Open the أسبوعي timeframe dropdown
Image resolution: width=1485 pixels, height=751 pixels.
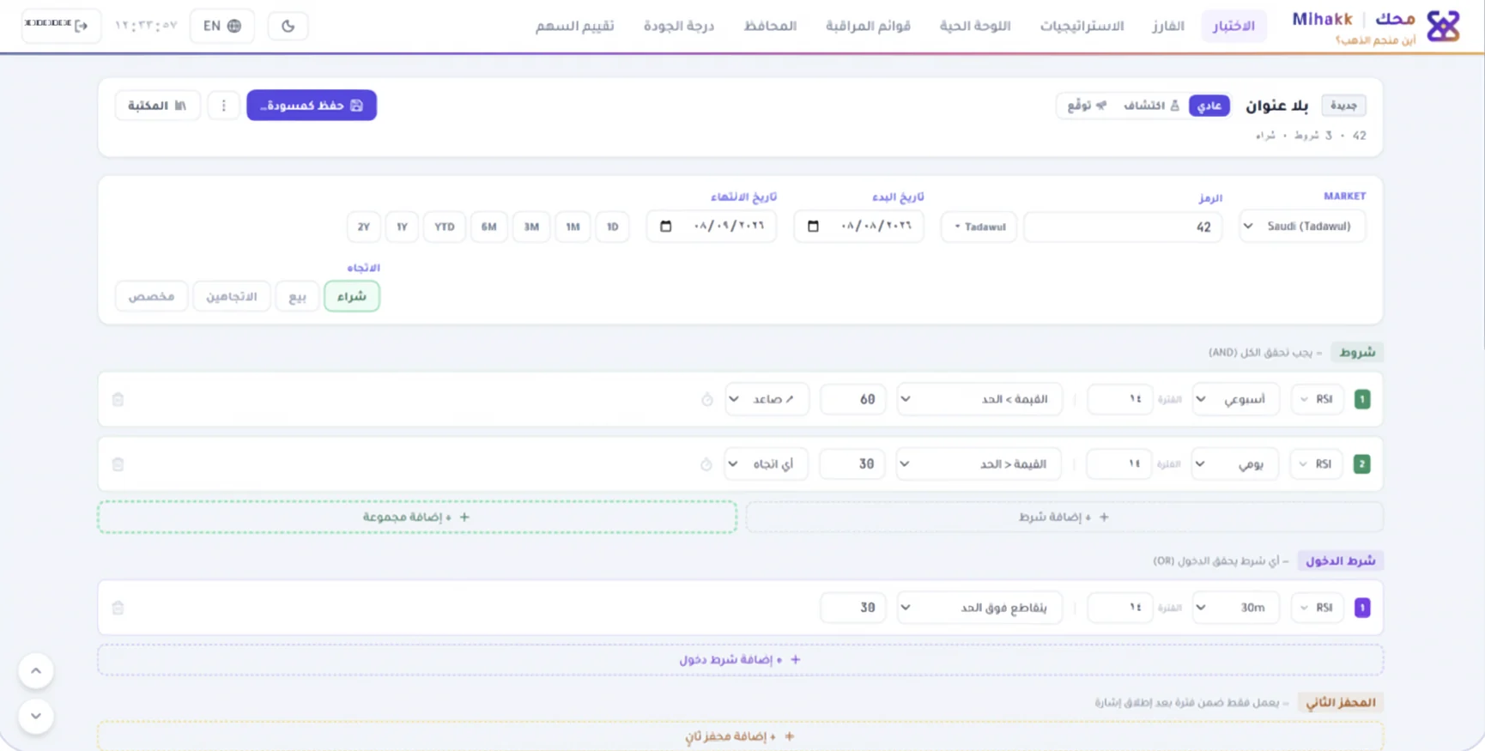click(1236, 399)
